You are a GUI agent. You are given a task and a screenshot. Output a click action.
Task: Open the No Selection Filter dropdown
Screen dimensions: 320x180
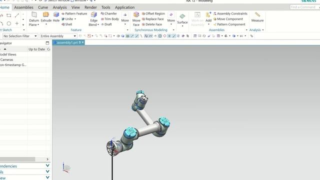tap(20, 36)
